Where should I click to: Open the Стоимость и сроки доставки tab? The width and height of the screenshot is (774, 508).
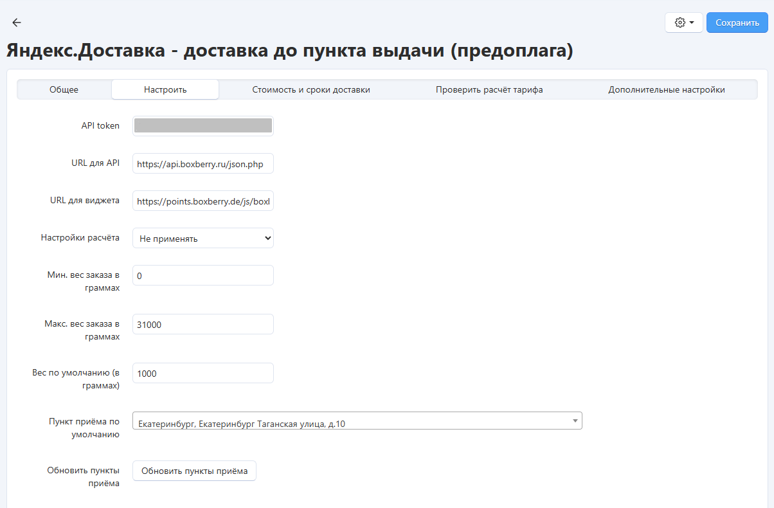click(x=311, y=89)
